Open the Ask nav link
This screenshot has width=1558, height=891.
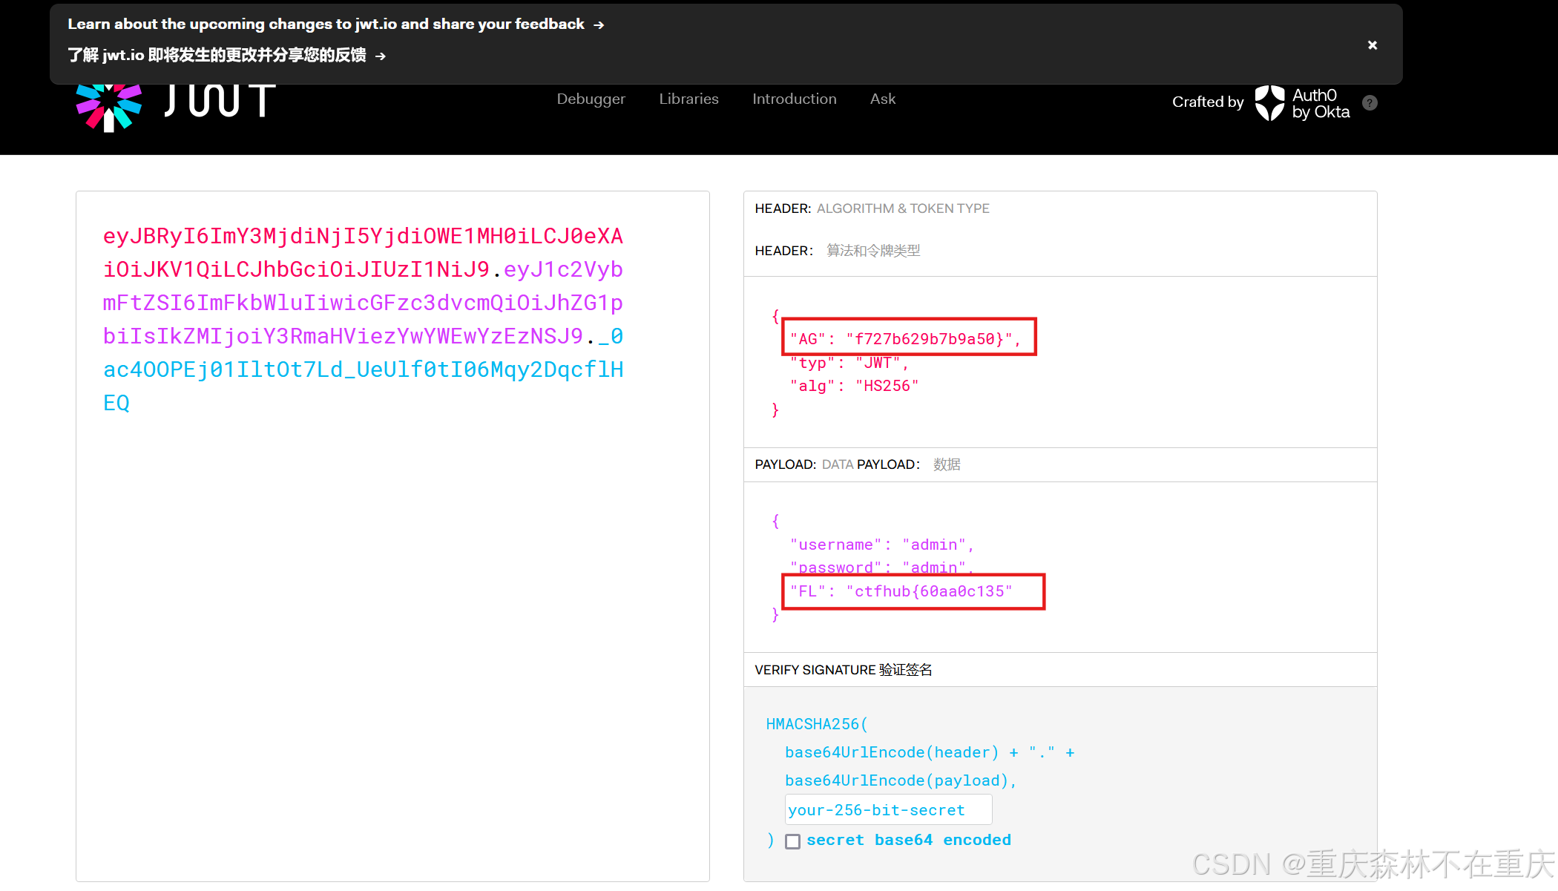(882, 99)
